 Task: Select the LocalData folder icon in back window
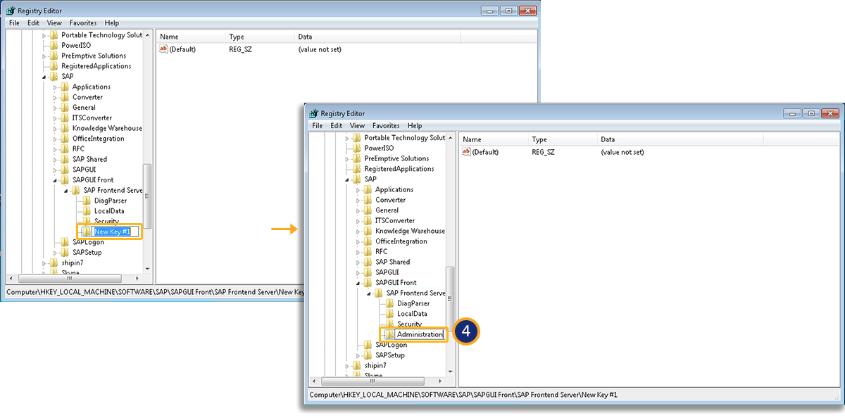[87, 211]
